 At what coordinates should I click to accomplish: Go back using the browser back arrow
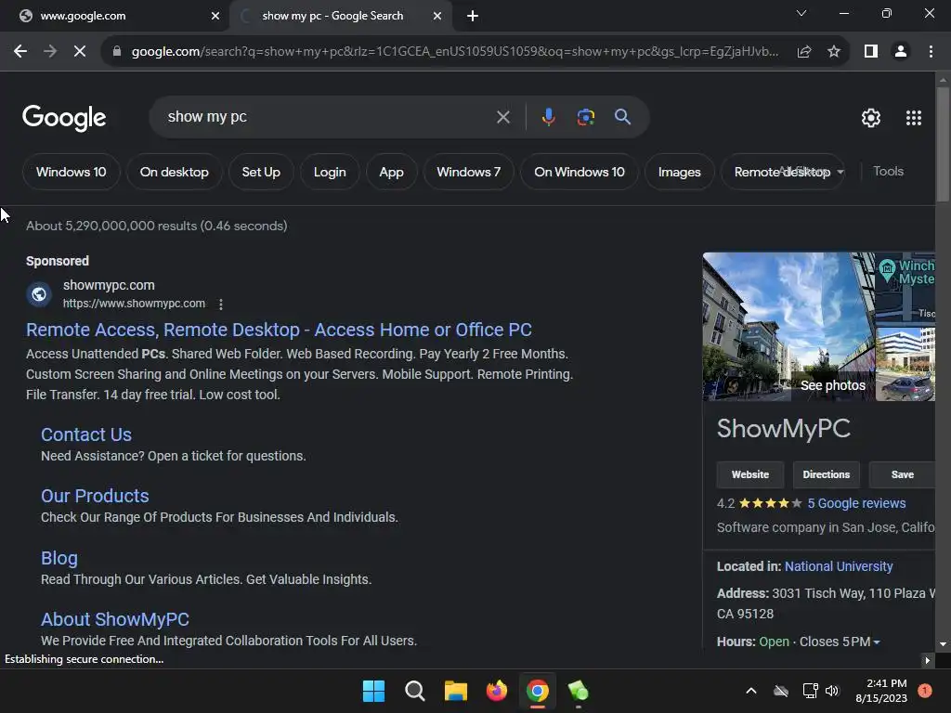coord(20,52)
